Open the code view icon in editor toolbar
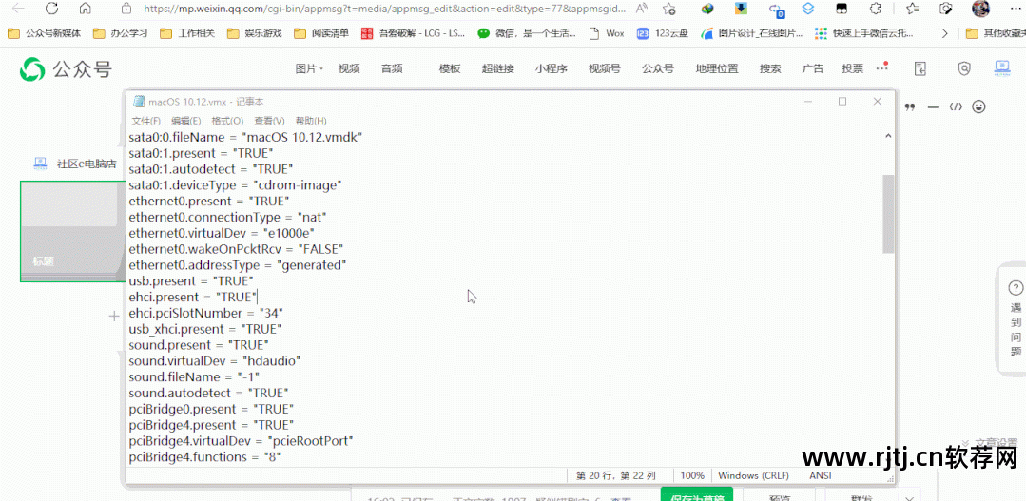 click(957, 106)
